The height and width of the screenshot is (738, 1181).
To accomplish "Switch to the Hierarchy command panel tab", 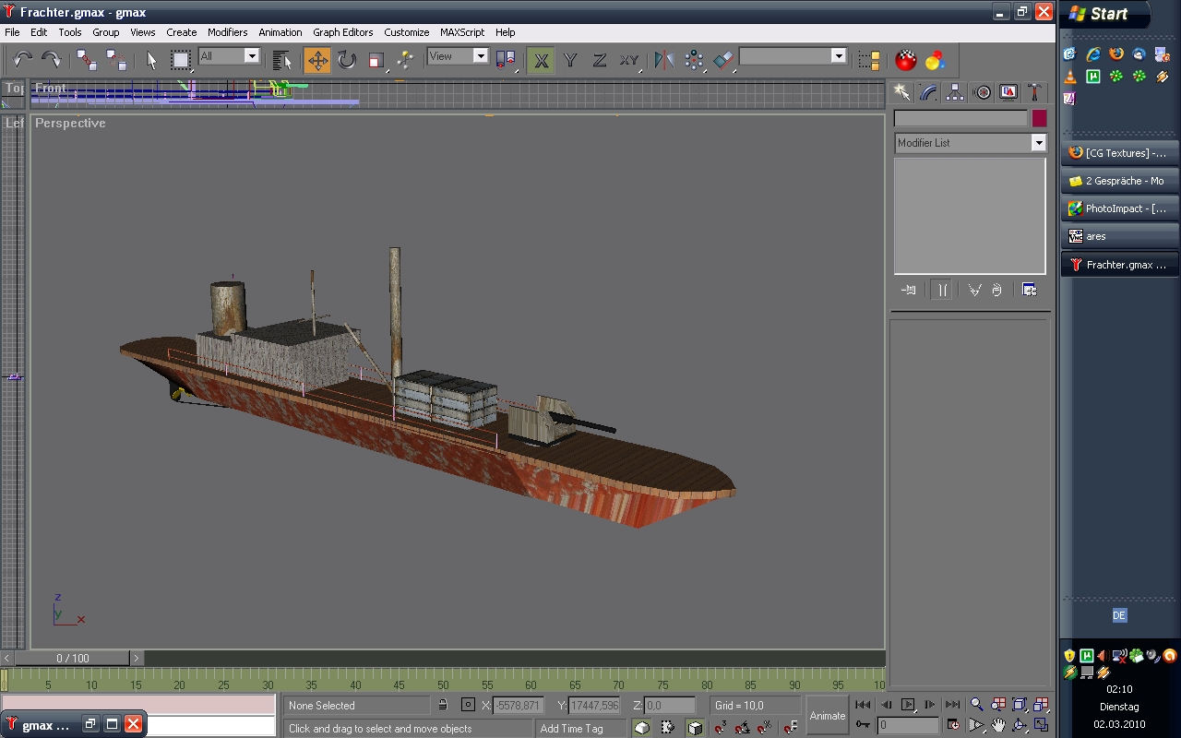I will click(955, 92).
